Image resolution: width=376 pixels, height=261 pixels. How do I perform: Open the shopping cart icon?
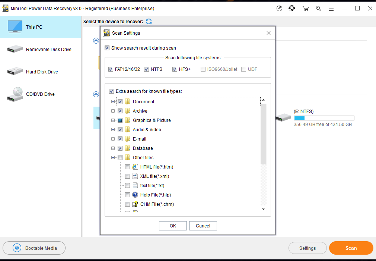[x=305, y=9]
